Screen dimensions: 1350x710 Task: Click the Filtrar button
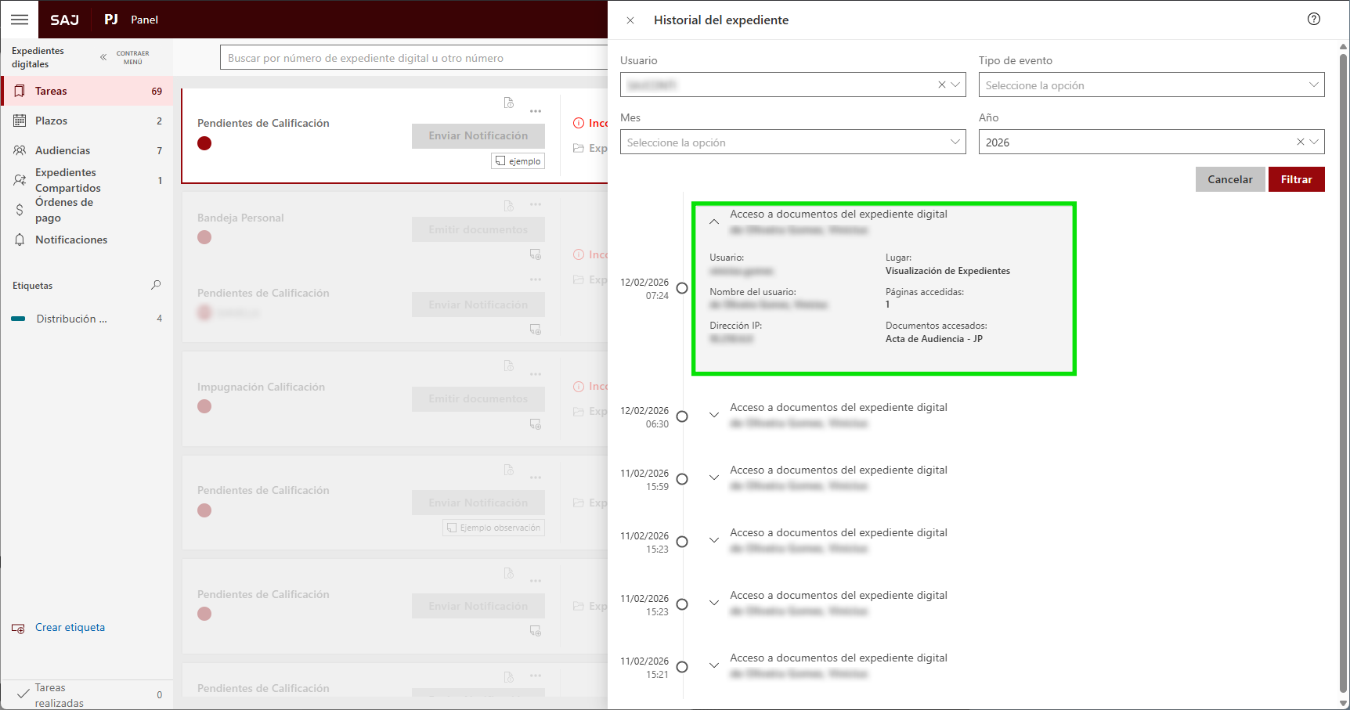[x=1296, y=179]
